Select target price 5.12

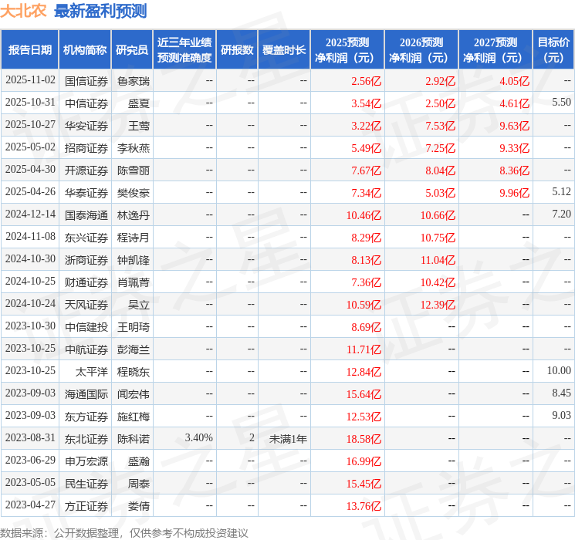(x=561, y=192)
